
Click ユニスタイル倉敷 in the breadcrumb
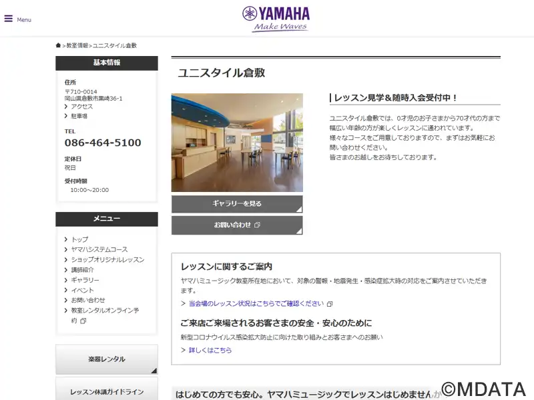[115, 45]
